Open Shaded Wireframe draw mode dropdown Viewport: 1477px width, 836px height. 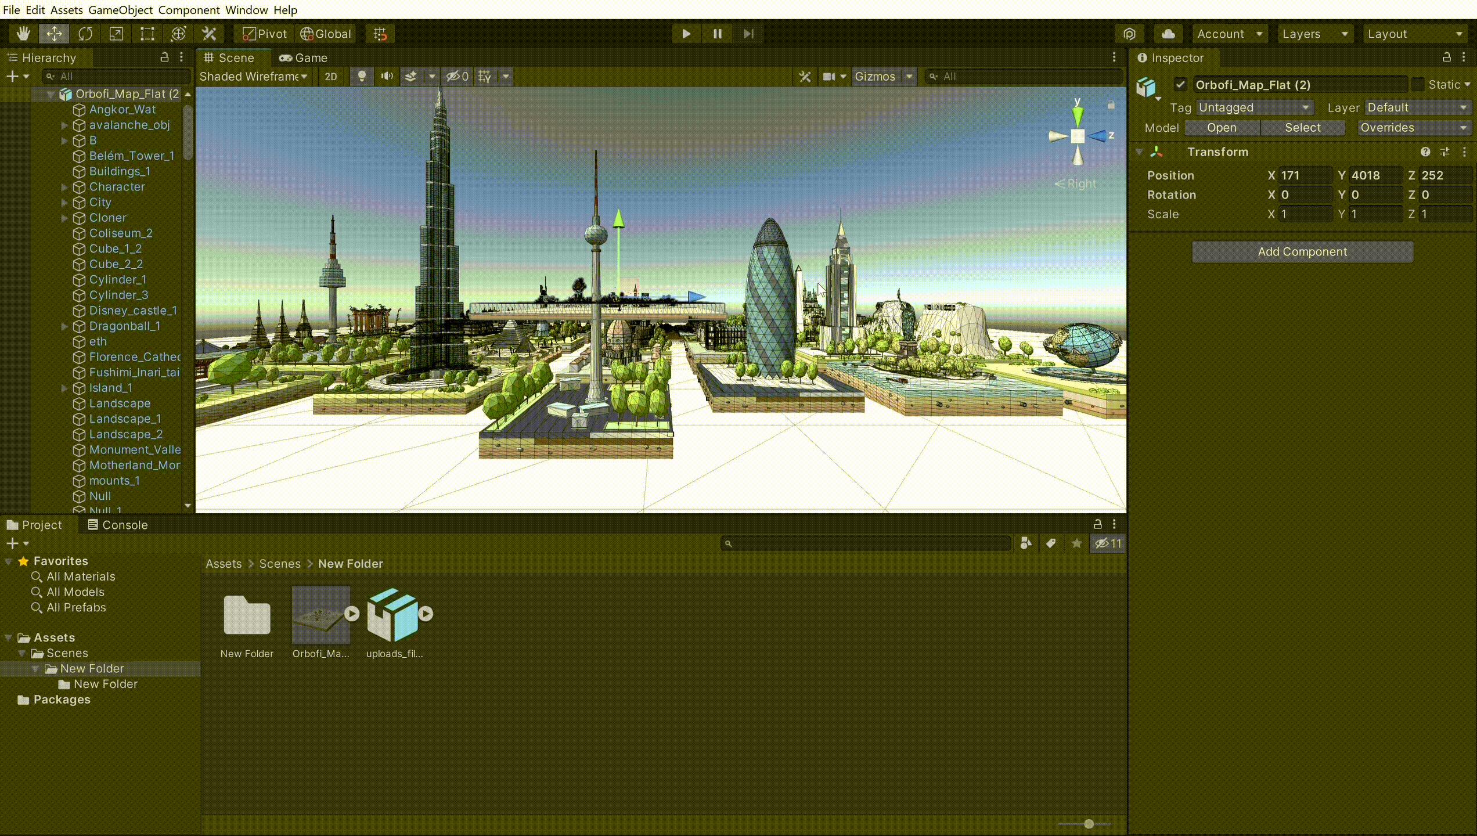click(x=254, y=76)
